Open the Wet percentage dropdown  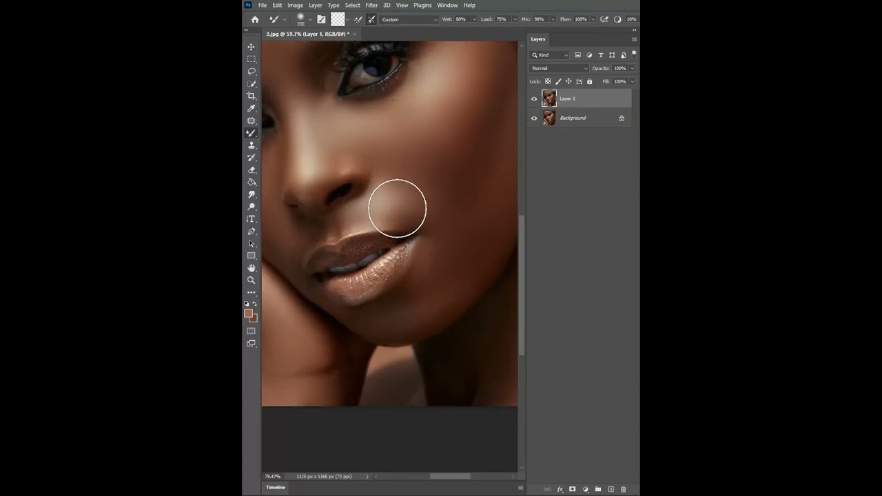click(x=473, y=19)
